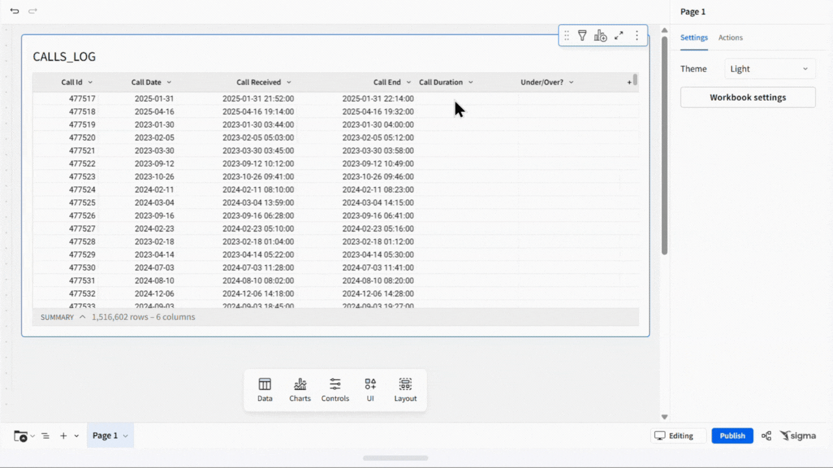Click the Call Id column header
This screenshot has width=833, height=468.
point(72,83)
